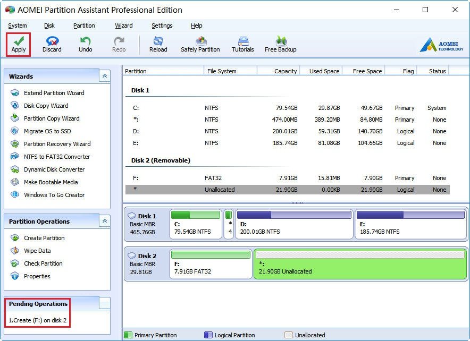Viewport: 470px width, 341px height.
Task: Click the Apply checkmark icon
Action: 19,40
